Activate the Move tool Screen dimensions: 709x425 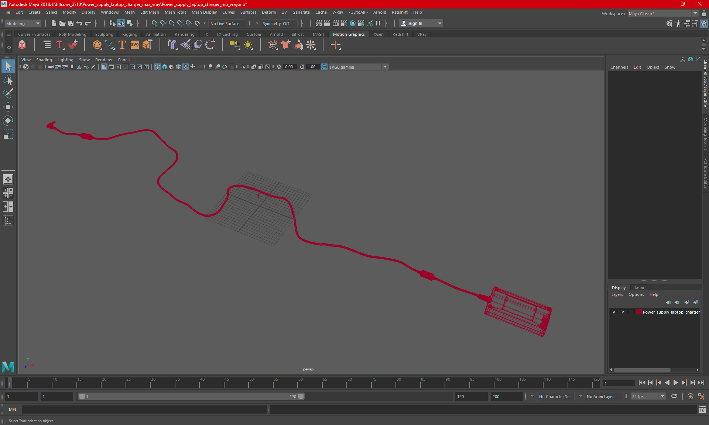coord(8,107)
